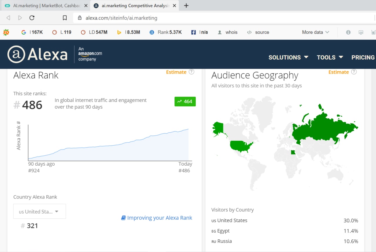
Task: Click the Alexa Rank heading
Action: pos(36,75)
